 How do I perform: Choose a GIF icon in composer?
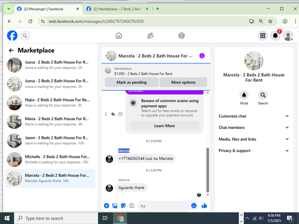tap(132, 205)
